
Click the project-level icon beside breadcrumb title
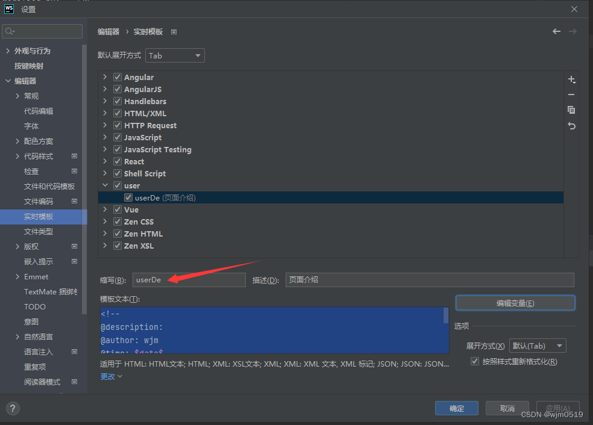(174, 32)
